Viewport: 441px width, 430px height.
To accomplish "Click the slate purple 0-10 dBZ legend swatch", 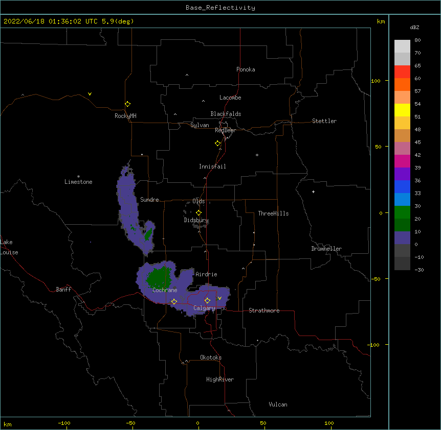I will click(x=402, y=238).
